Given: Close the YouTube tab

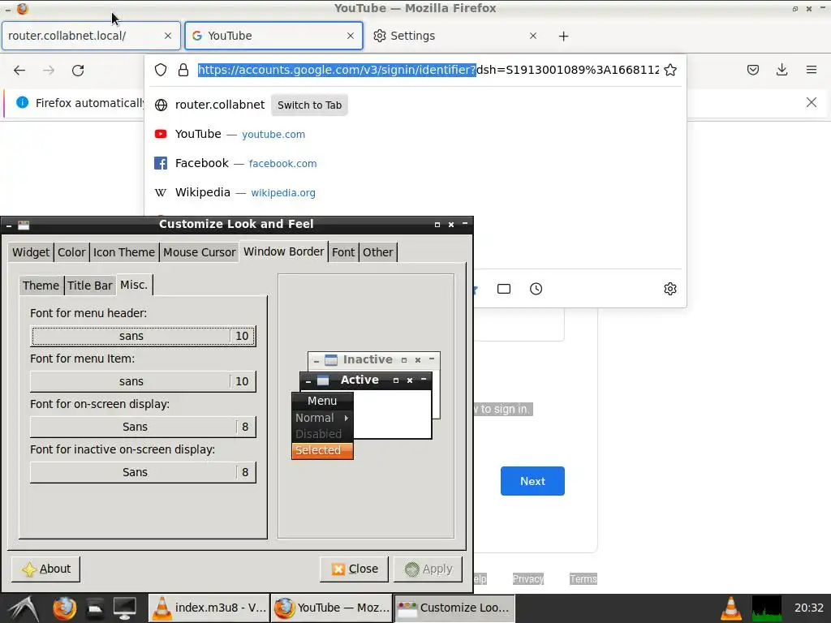Looking at the screenshot, I should coord(351,36).
